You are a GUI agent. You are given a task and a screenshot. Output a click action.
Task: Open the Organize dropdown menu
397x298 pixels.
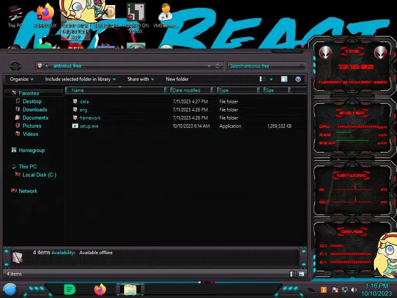click(x=22, y=79)
